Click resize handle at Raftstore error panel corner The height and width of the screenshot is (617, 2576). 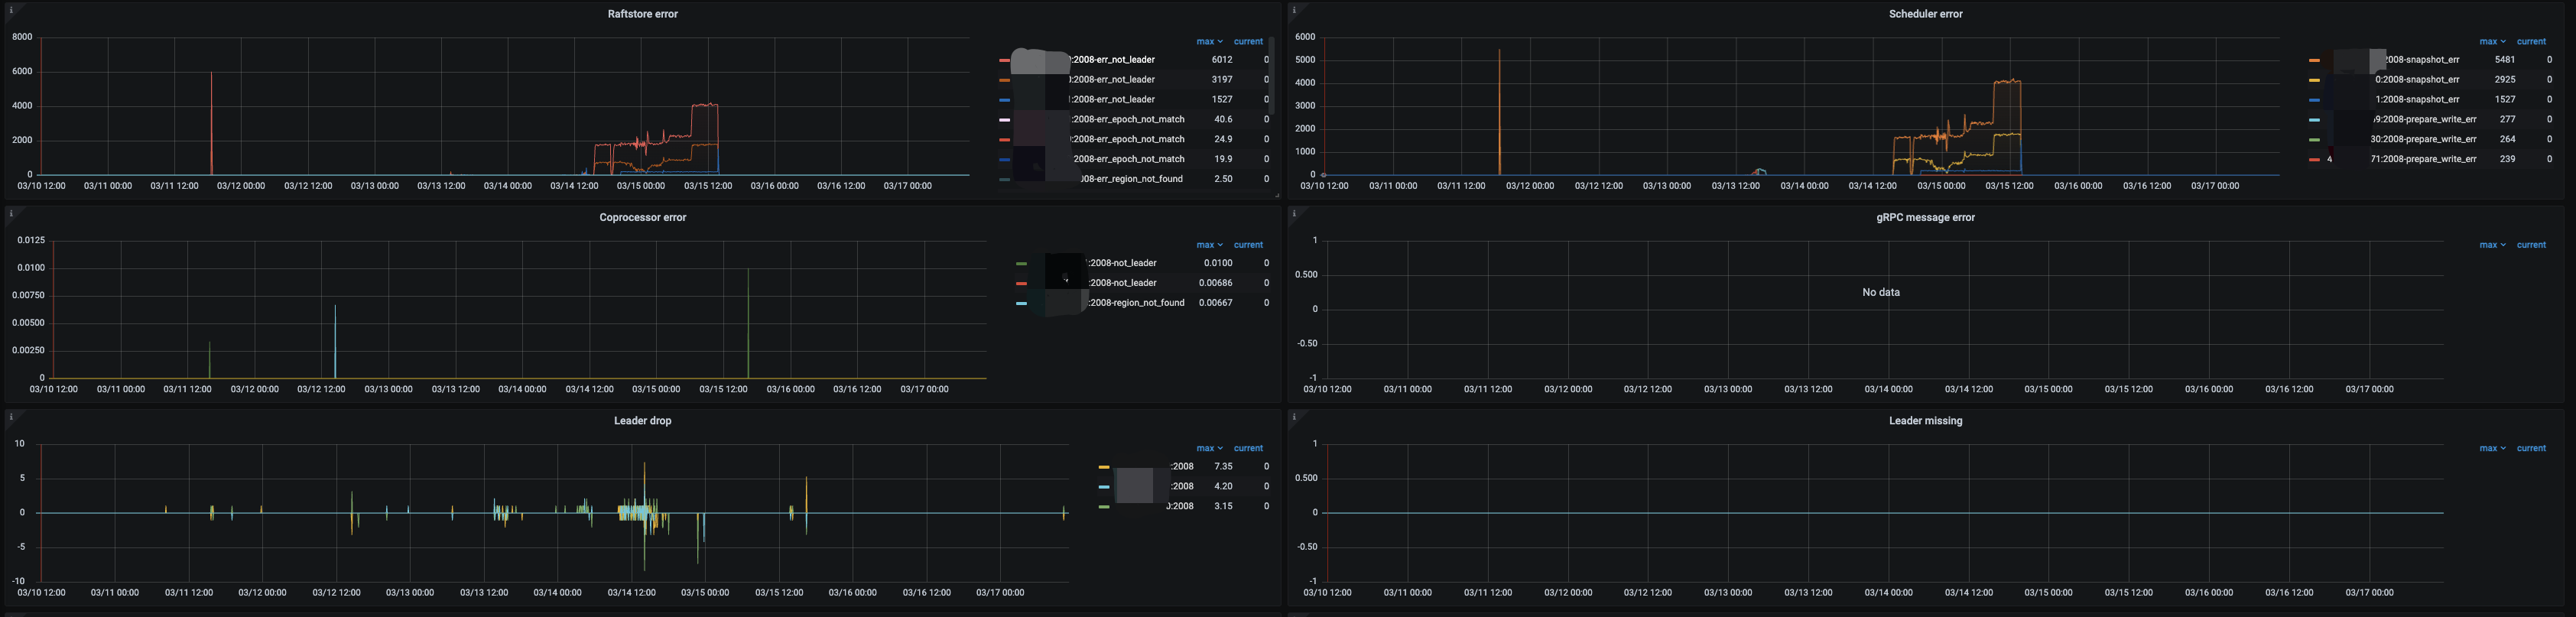(1277, 196)
